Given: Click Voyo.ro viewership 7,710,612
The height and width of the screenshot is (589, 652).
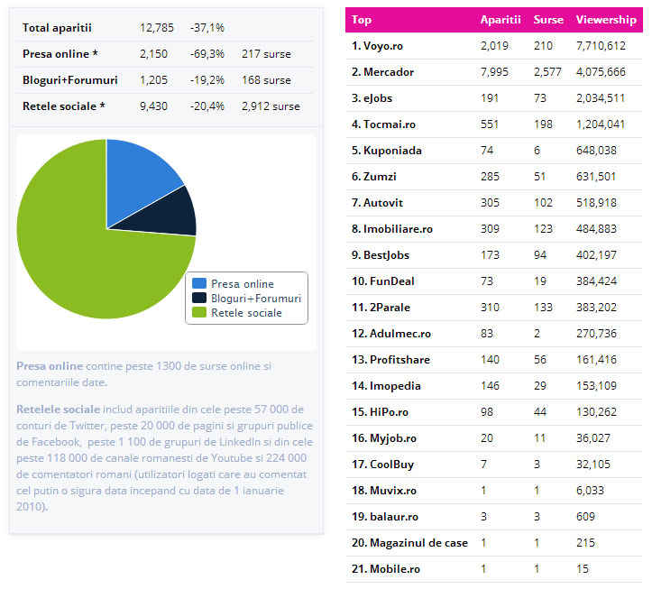Looking at the screenshot, I should (x=601, y=46).
